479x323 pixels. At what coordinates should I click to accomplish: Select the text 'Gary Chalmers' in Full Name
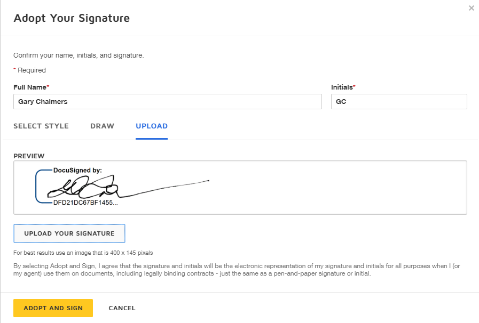(43, 101)
